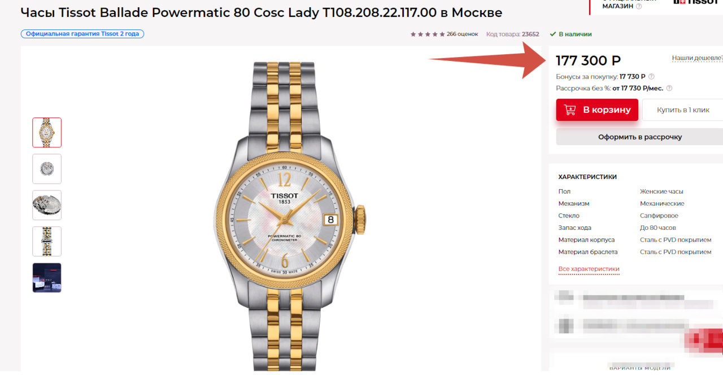The height and width of the screenshot is (375, 723).
Task: Click the official store question mark icon
Action: tap(639, 7)
